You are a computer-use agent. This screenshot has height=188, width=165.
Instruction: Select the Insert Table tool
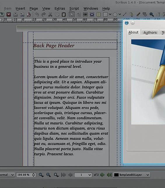tap(99, 15)
